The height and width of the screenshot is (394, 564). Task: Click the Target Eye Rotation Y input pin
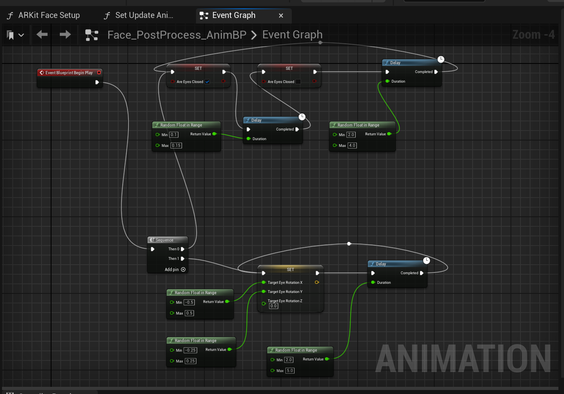point(263,292)
